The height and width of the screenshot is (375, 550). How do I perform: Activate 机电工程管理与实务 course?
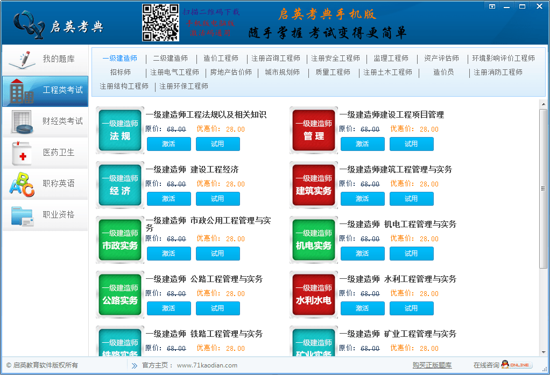[x=362, y=254]
